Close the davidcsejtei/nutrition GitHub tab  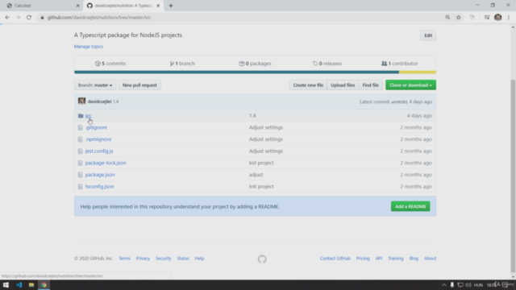tap(158, 6)
